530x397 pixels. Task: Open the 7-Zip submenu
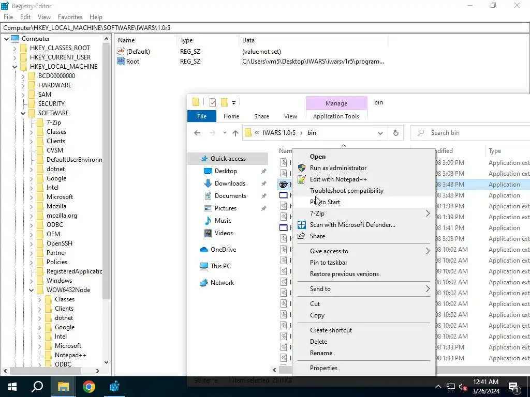point(364,213)
